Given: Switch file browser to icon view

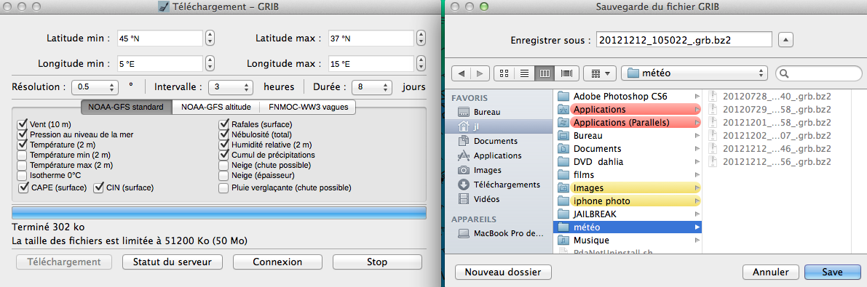Looking at the screenshot, I should pyautogui.click(x=504, y=73).
